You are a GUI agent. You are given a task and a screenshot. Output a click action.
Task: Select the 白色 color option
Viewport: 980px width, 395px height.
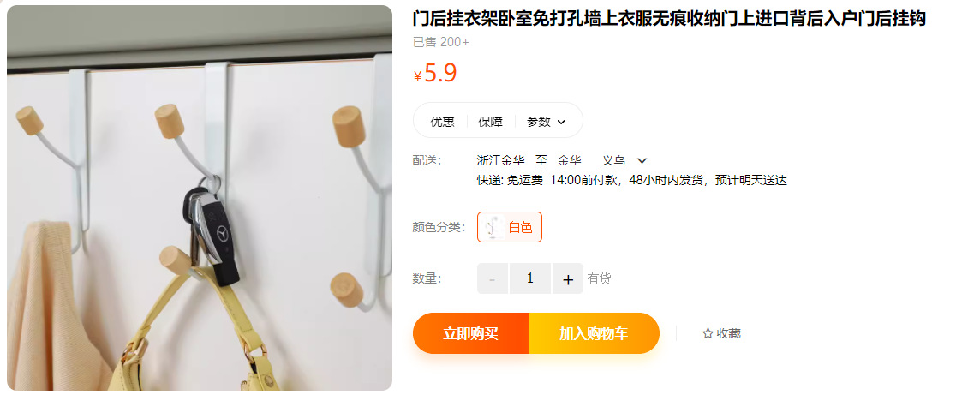coord(510,227)
